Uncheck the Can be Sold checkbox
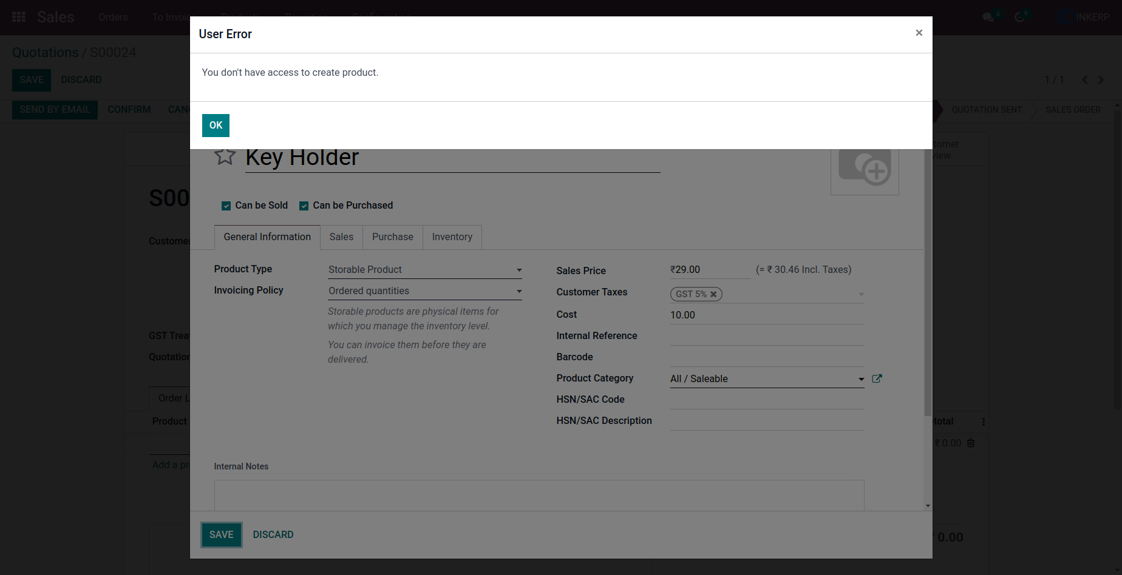Image resolution: width=1122 pixels, height=575 pixels. click(226, 206)
